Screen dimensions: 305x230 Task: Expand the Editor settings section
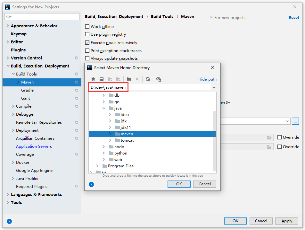(x=8, y=42)
